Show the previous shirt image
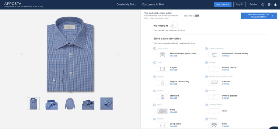 point(22,54)
